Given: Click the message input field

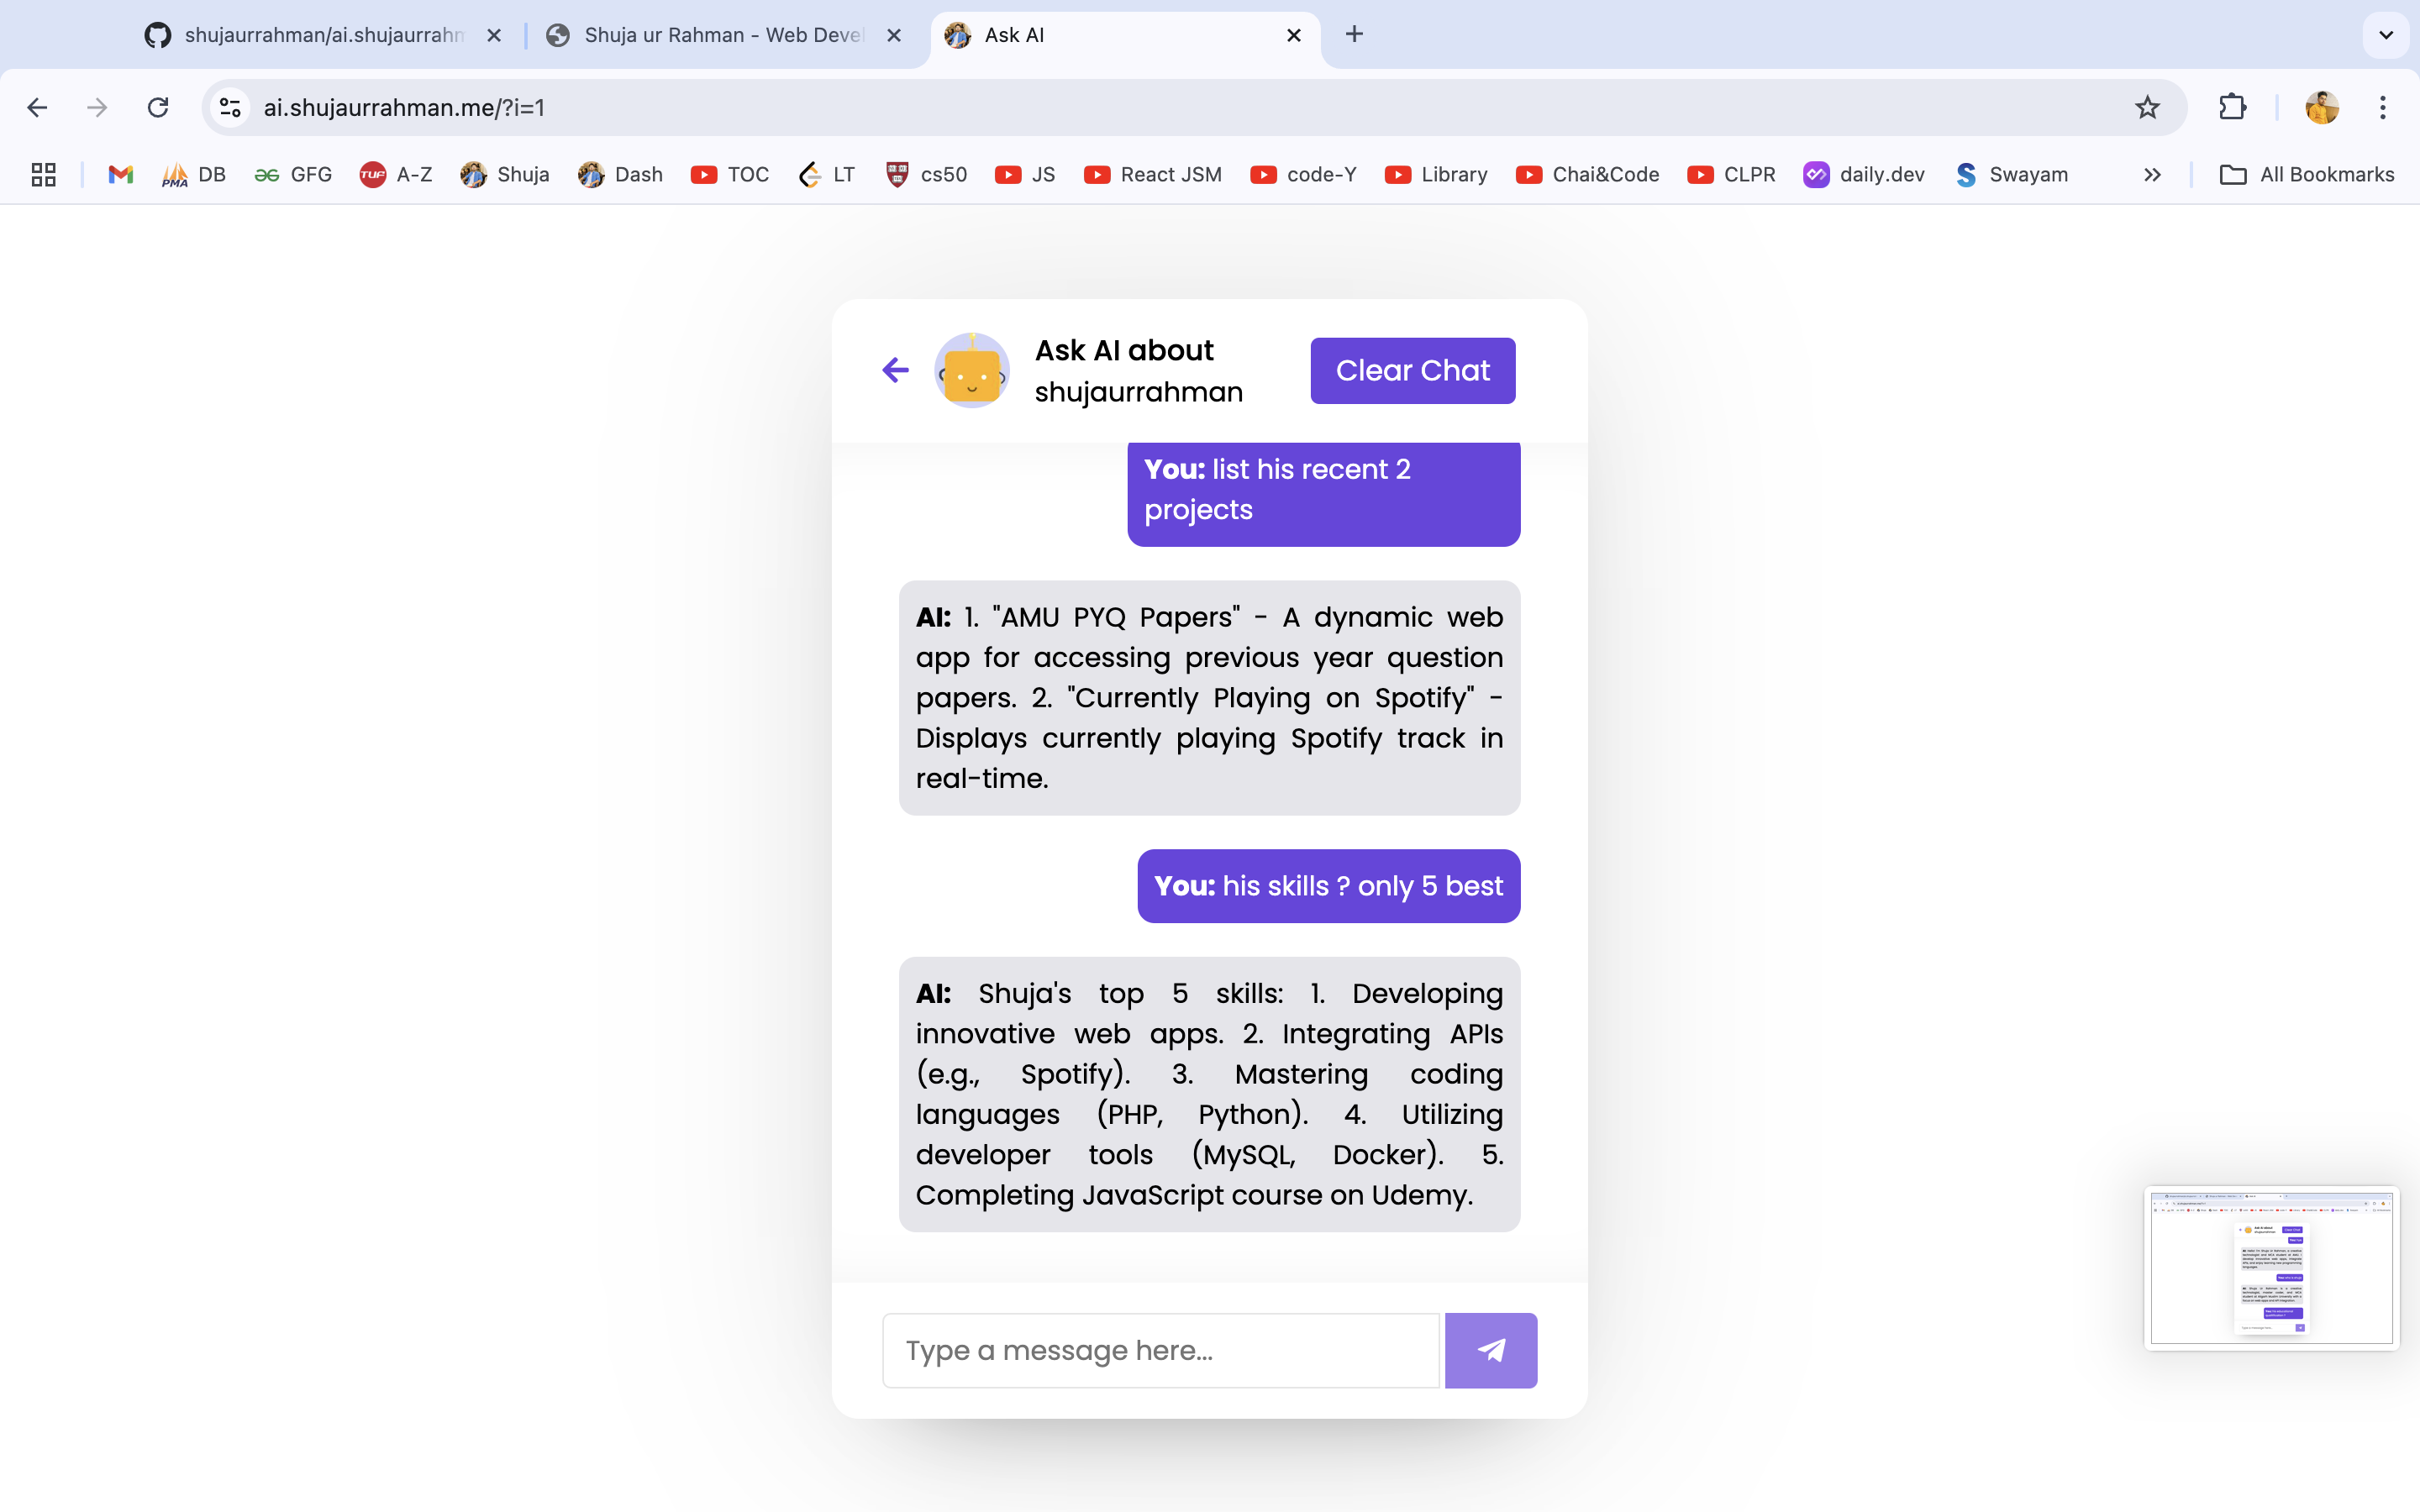Looking at the screenshot, I should (1160, 1350).
